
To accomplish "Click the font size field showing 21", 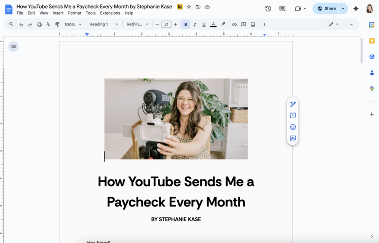I will (166, 25).
